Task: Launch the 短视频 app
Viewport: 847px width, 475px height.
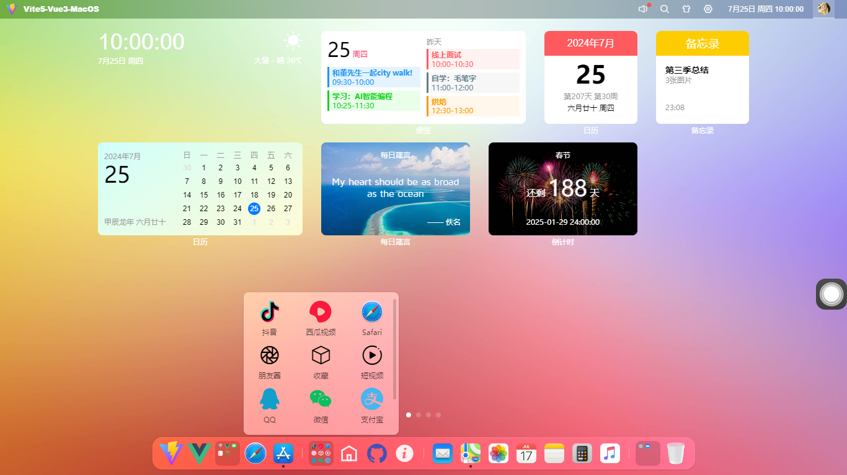Action: coord(371,355)
